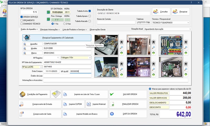Screen dimensions: 210x126
Task: Click the magnifier icon beside the bottom-right photo
Action: tap(186, 69)
